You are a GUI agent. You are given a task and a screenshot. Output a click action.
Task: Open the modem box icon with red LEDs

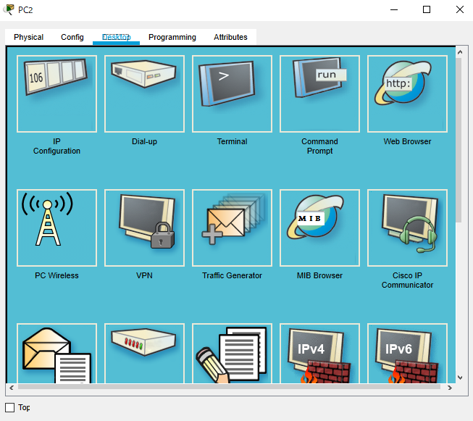point(144,354)
